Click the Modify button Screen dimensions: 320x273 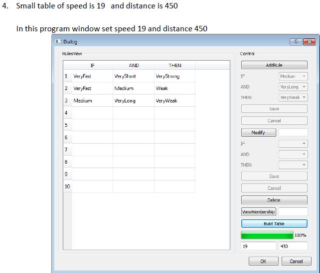[258, 133]
